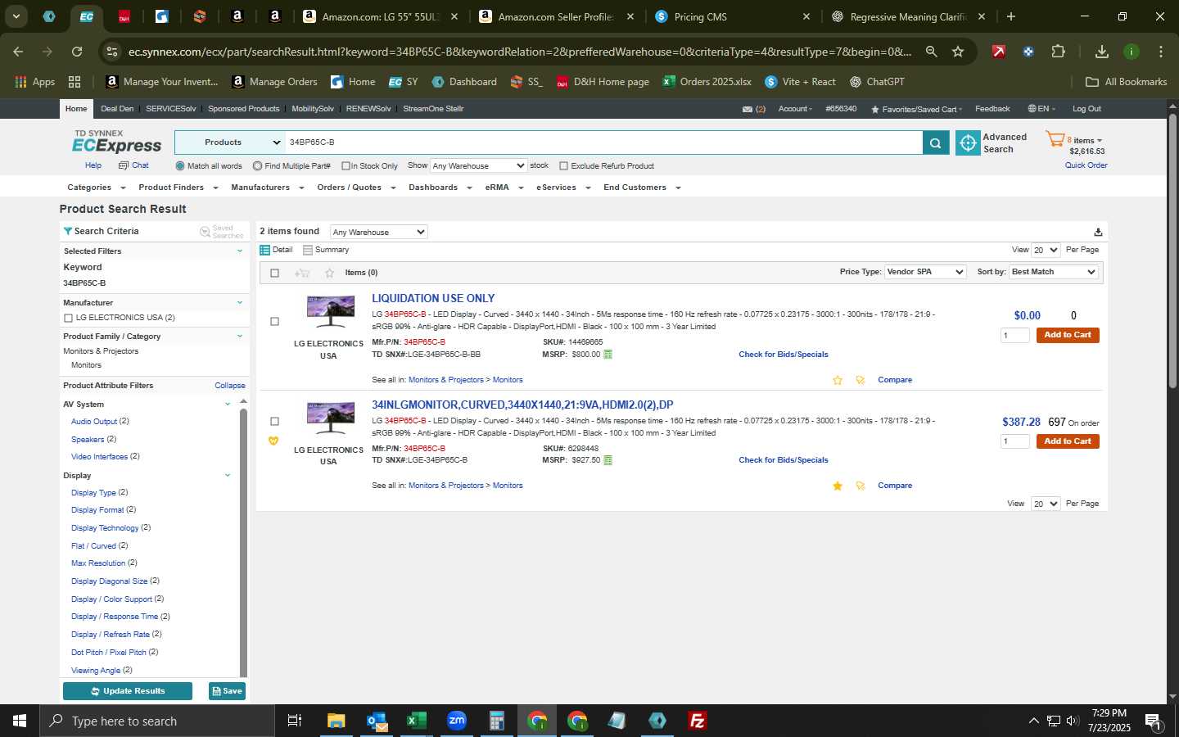Click the filter panel scrollbar

(x=243, y=542)
